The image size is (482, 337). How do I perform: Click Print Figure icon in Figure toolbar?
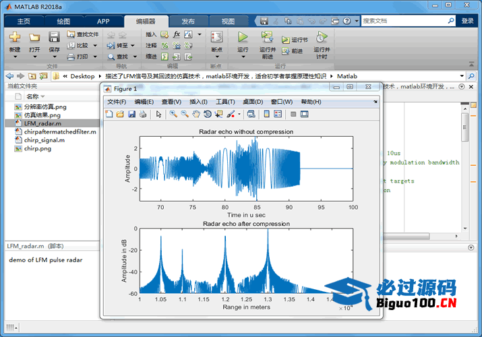click(x=143, y=115)
